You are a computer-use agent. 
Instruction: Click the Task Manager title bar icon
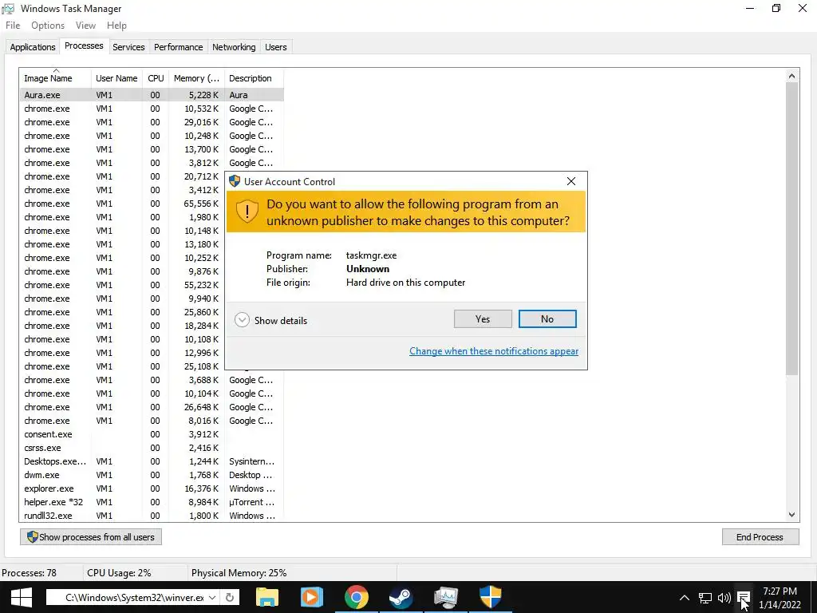(8, 8)
